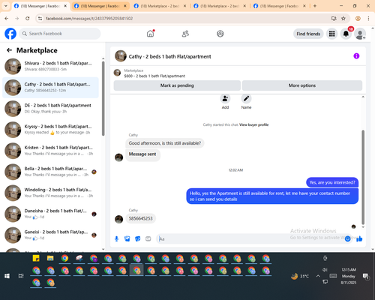Switch to third tab Marketplace - 2 beds
This screenshot has width=375, height=300.
160,6
